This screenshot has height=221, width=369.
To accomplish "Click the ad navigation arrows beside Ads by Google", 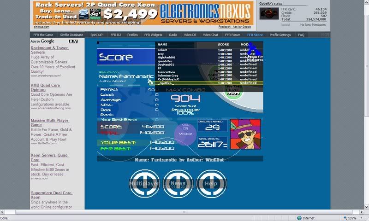I will (73, 41).
